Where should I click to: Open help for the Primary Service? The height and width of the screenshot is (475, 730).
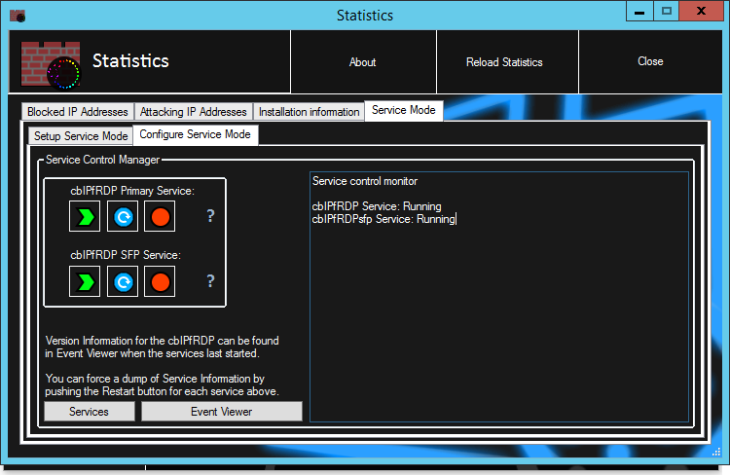(x=210, y=216)
